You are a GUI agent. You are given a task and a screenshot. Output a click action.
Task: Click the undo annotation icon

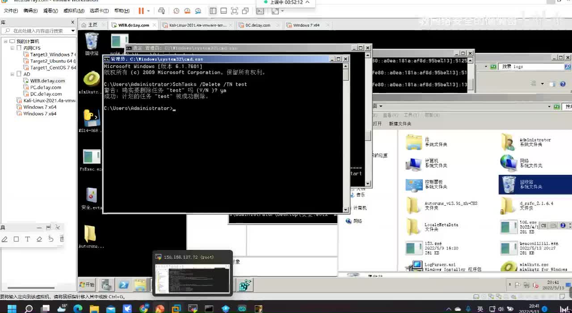click(51, 239)
